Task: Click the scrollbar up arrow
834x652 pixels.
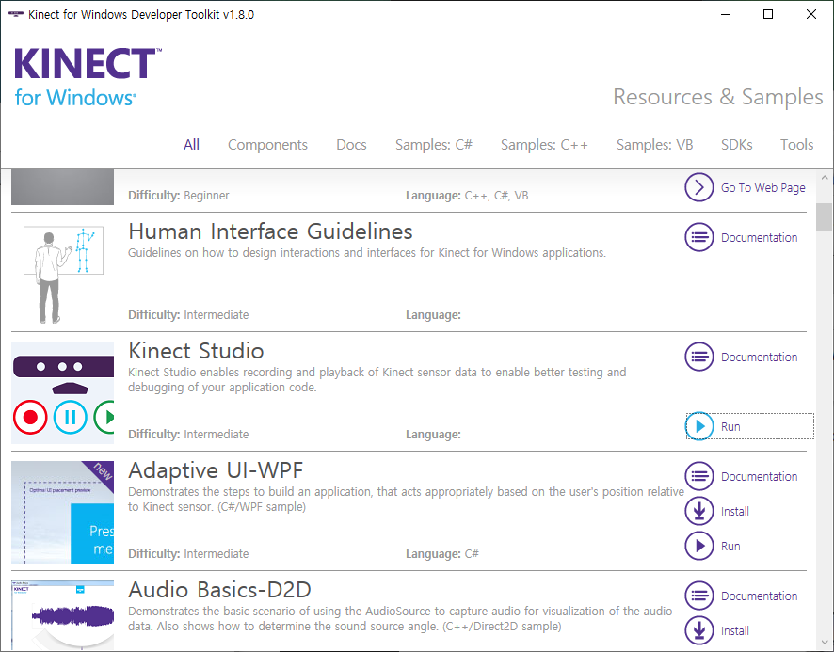Action: (824, 178)
